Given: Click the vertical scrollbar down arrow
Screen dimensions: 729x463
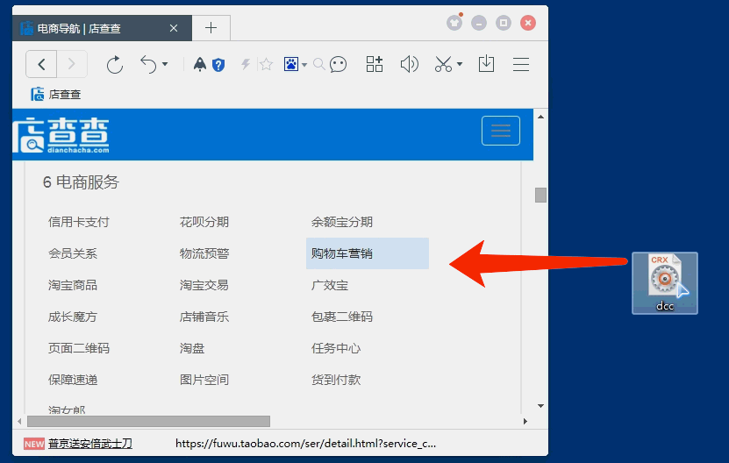Looking at the screenshot, I should (540, 406).
